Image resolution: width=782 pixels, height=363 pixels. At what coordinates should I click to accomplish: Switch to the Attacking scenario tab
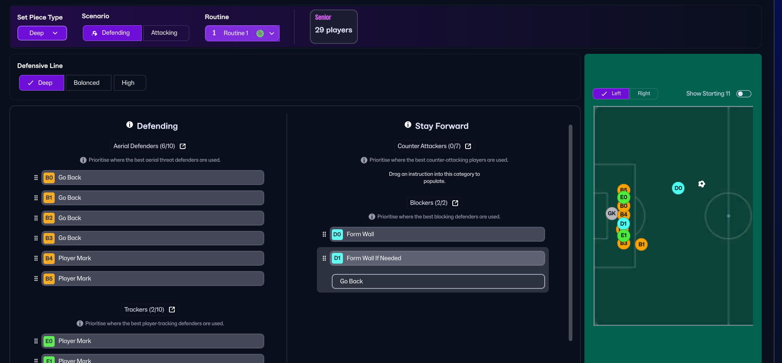coord(164,33)
